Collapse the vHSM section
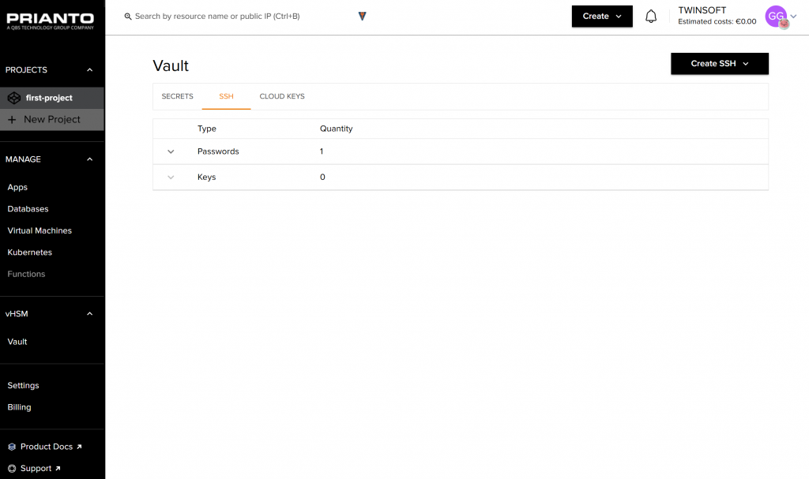 (x=90, y=314)
